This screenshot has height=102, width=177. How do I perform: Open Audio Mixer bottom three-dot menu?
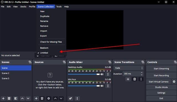(x=77, y=98)
